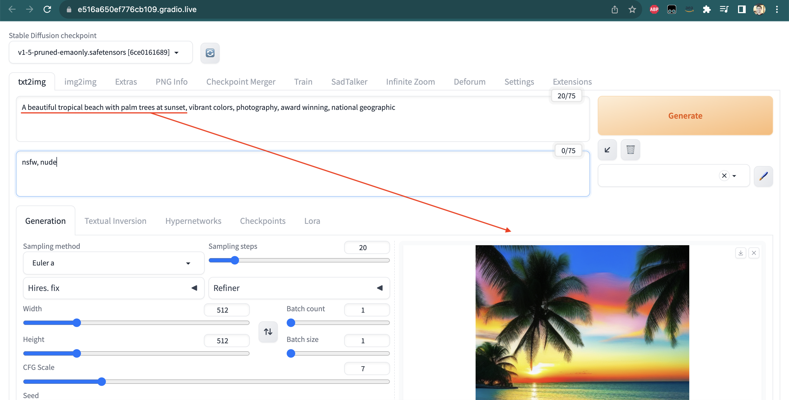The width and height of the screenshot is (789, 400).
Task: Clear the prompt with the trashcan icon
Action: click(x=630, y=150)
